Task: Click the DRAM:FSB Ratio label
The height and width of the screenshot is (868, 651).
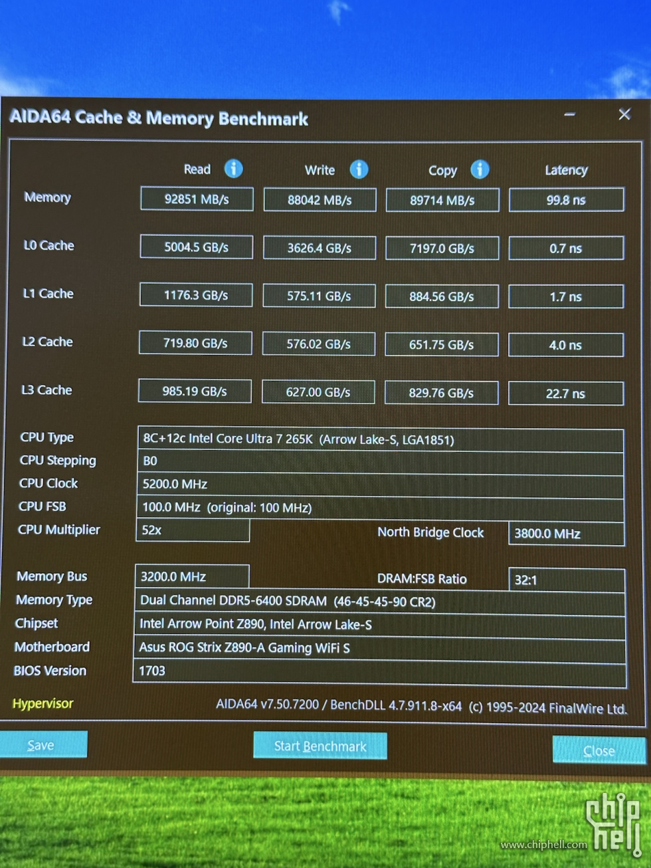Action: coord(422,579)
